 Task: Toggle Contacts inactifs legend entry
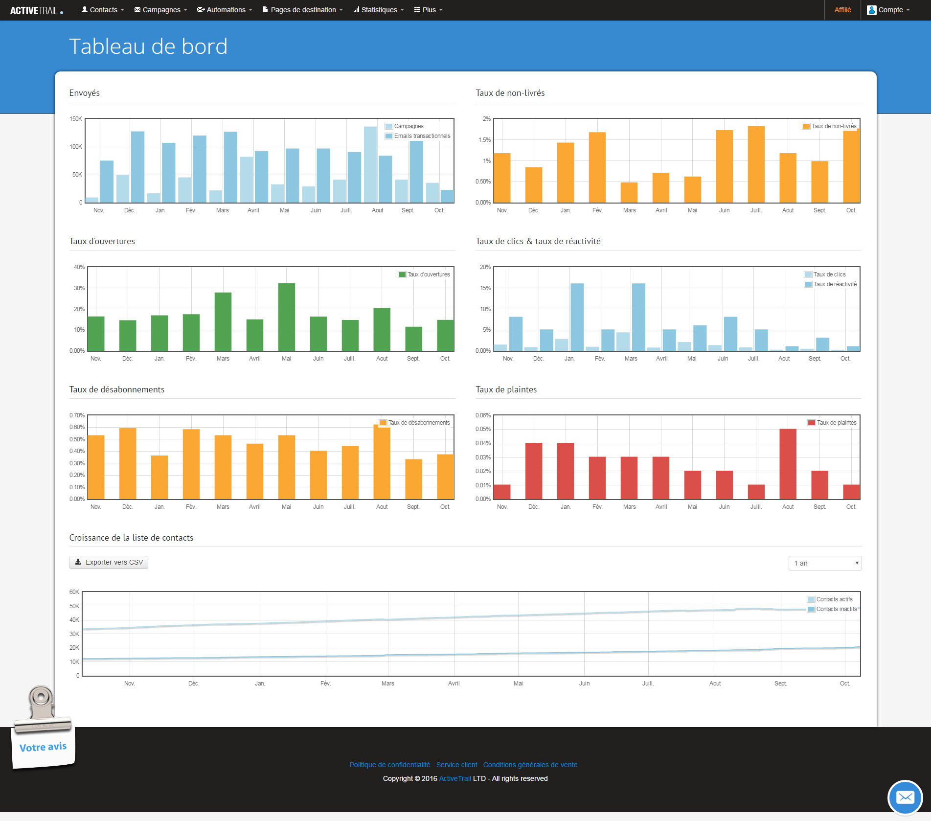click(836, 609)
